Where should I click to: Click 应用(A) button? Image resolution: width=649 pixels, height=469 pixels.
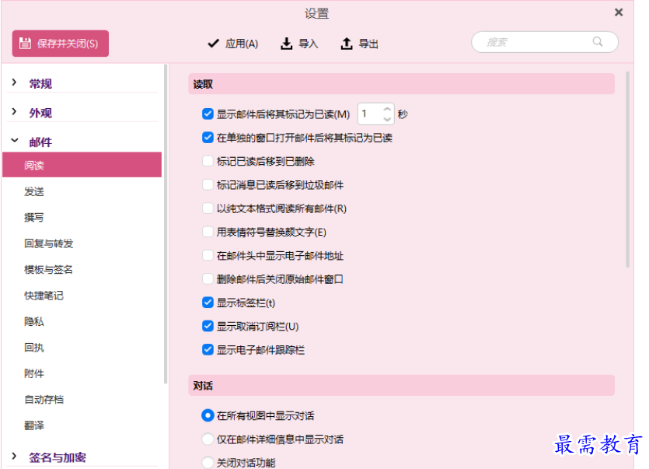point(233,43)
